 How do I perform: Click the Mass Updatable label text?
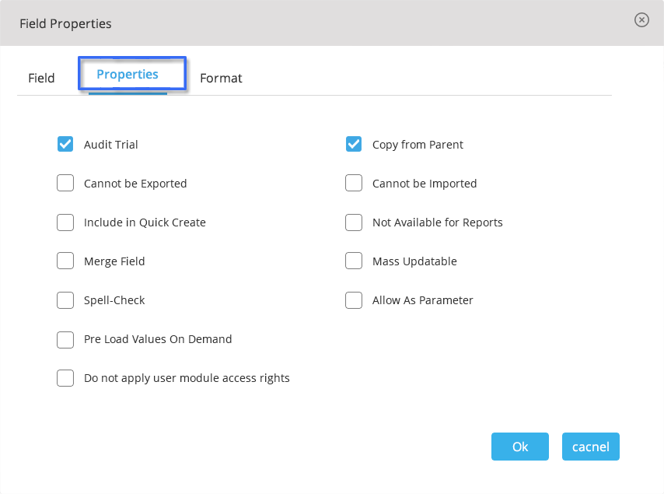coord(414,261)
